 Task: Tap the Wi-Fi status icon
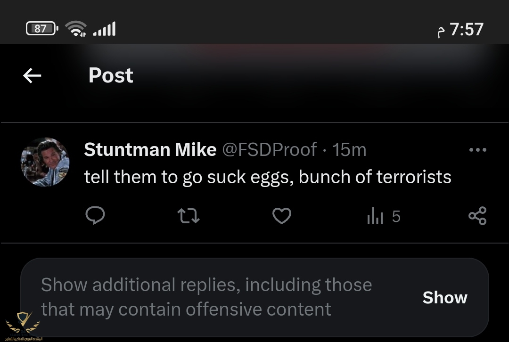click(75, 29)
